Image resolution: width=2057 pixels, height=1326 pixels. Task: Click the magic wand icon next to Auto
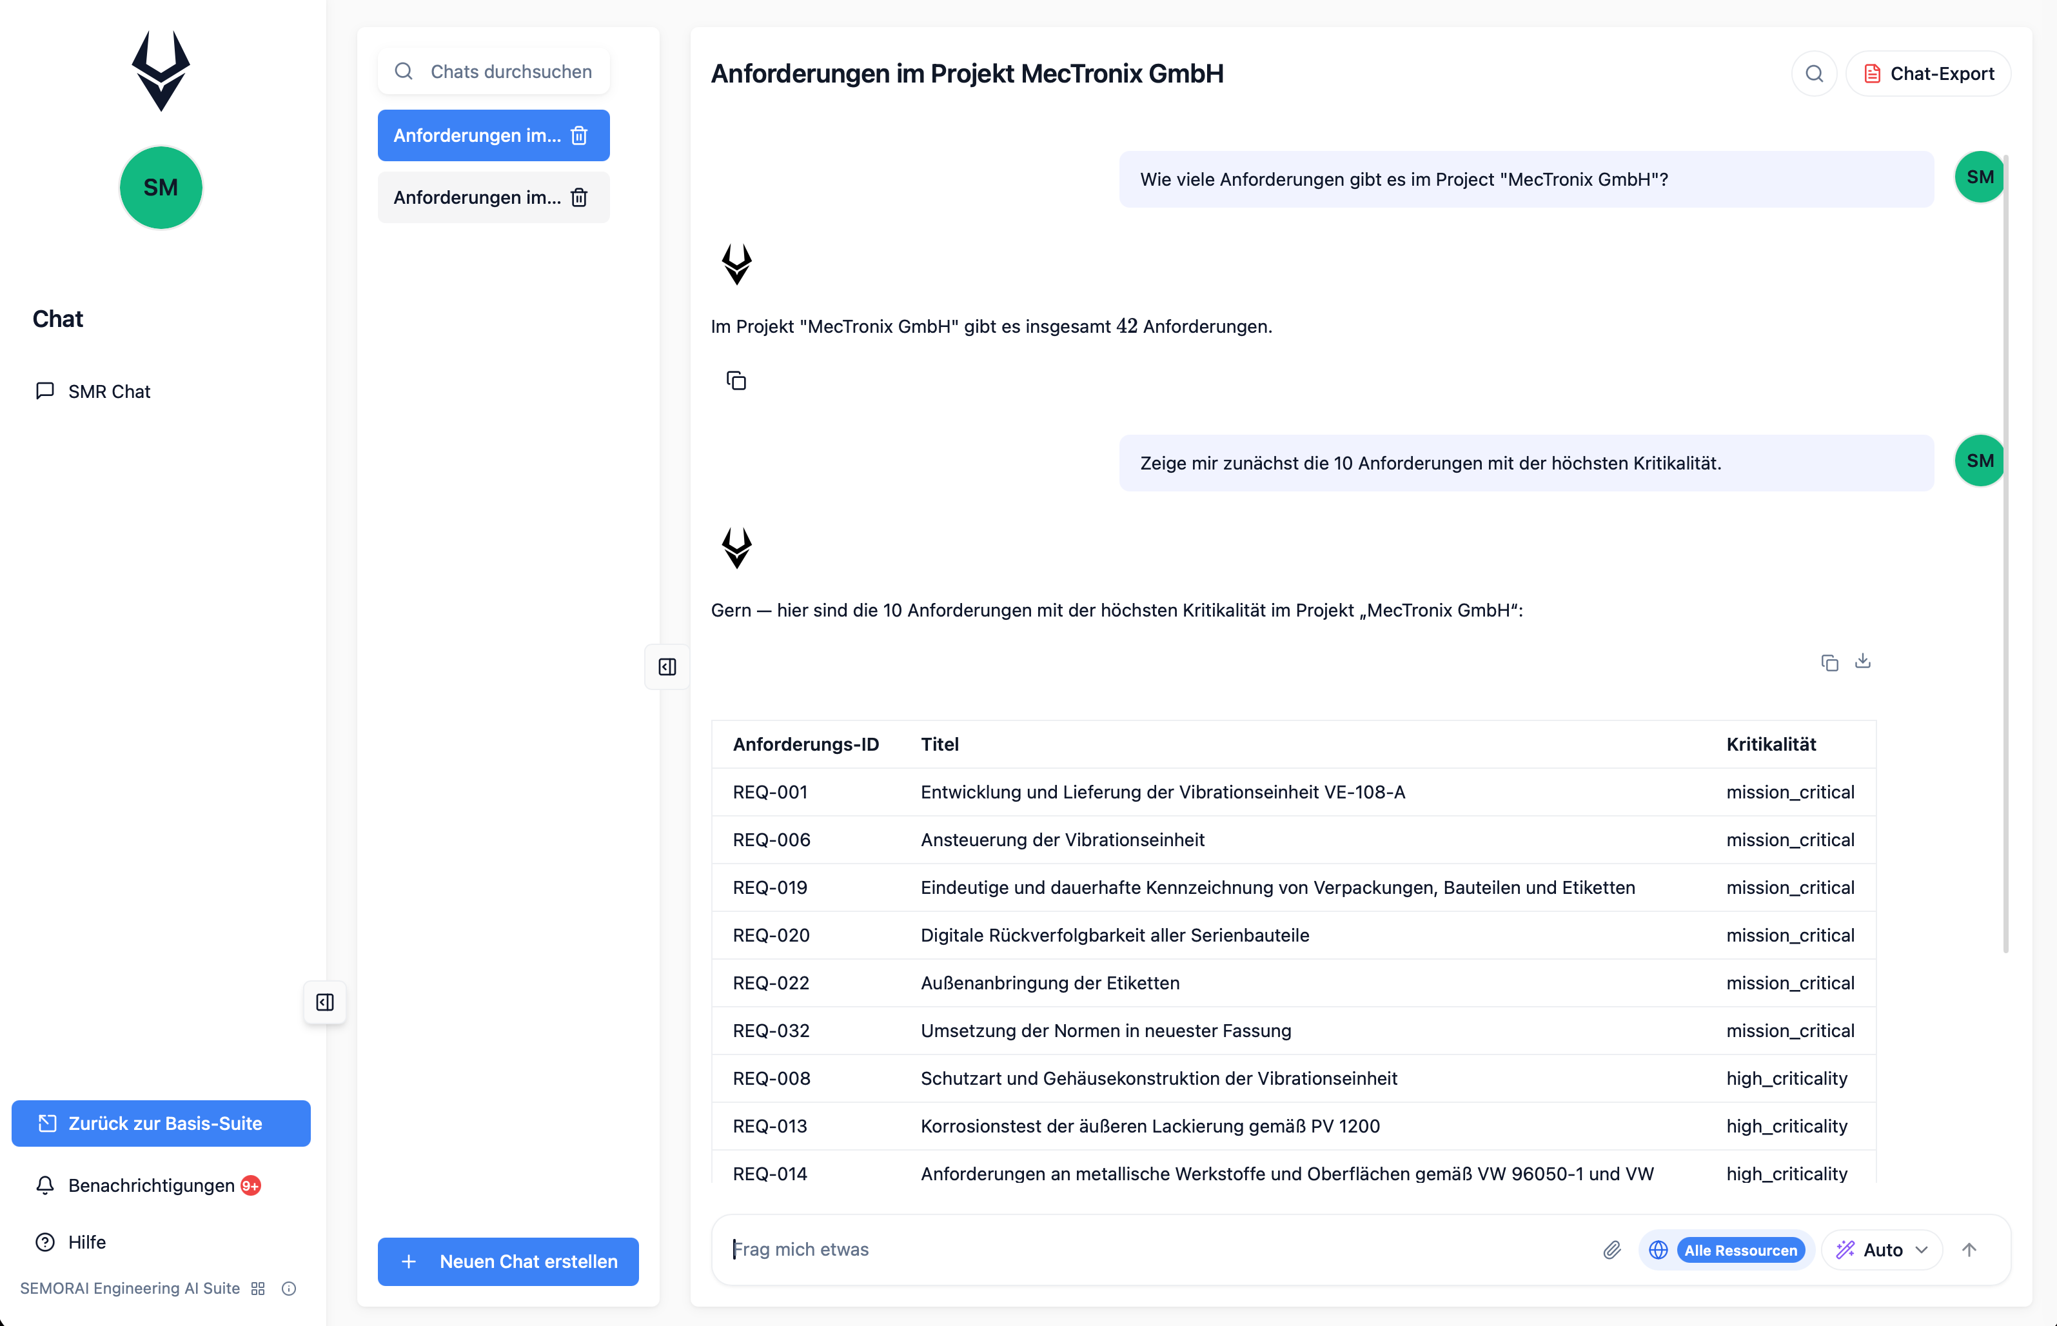click(x=1844, y=1251)
